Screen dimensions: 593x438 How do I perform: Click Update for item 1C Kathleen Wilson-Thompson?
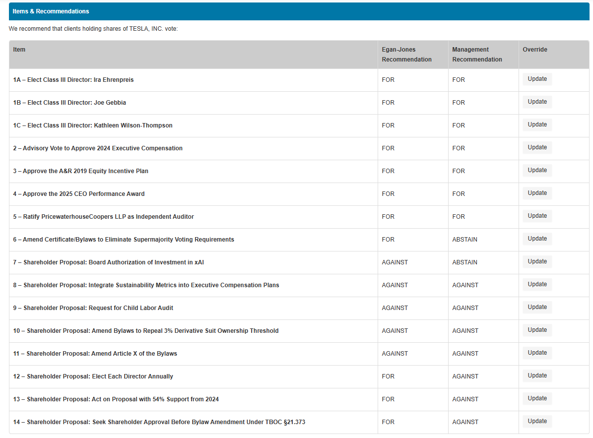pyautogui.click(x=537, y=125)
